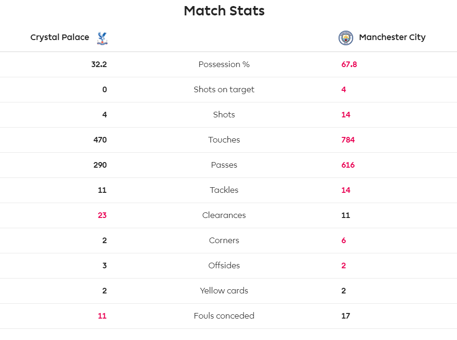
Task: Select the Clearances row label
Action: pyautogui.click(x=224, y=215)
